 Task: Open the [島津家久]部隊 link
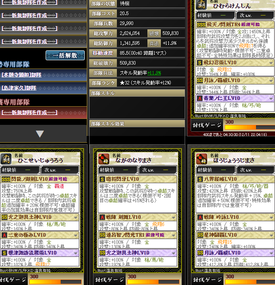point(19,88)
